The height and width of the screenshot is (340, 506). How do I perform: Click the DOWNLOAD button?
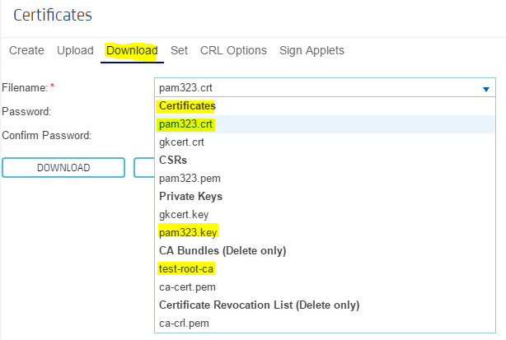[63, 168]
